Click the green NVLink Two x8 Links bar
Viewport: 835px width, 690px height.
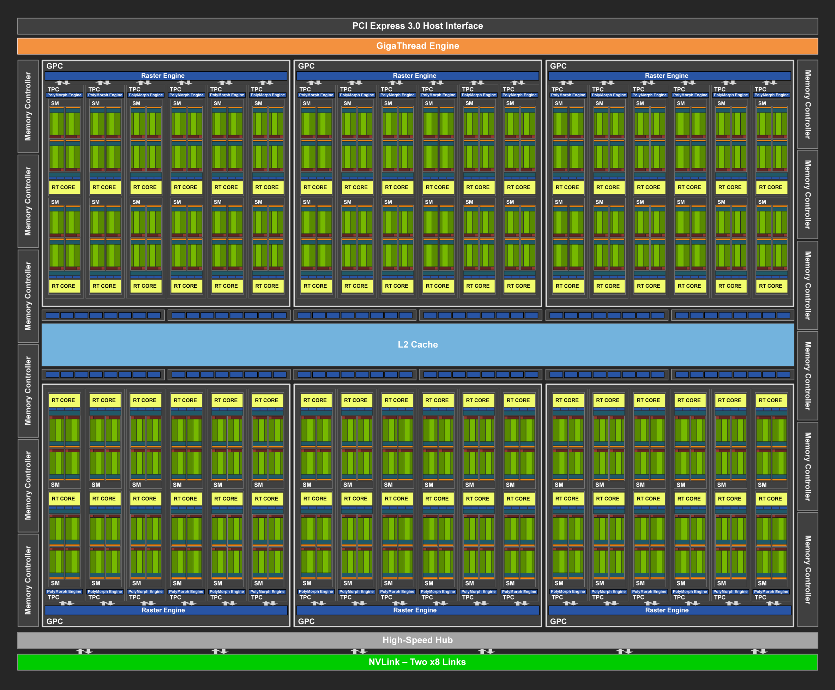click(x=417, y=662)
